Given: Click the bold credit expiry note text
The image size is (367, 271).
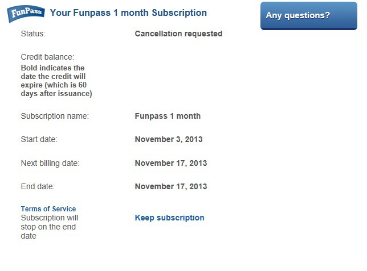Looking at the screenshot, I should 56,81.
